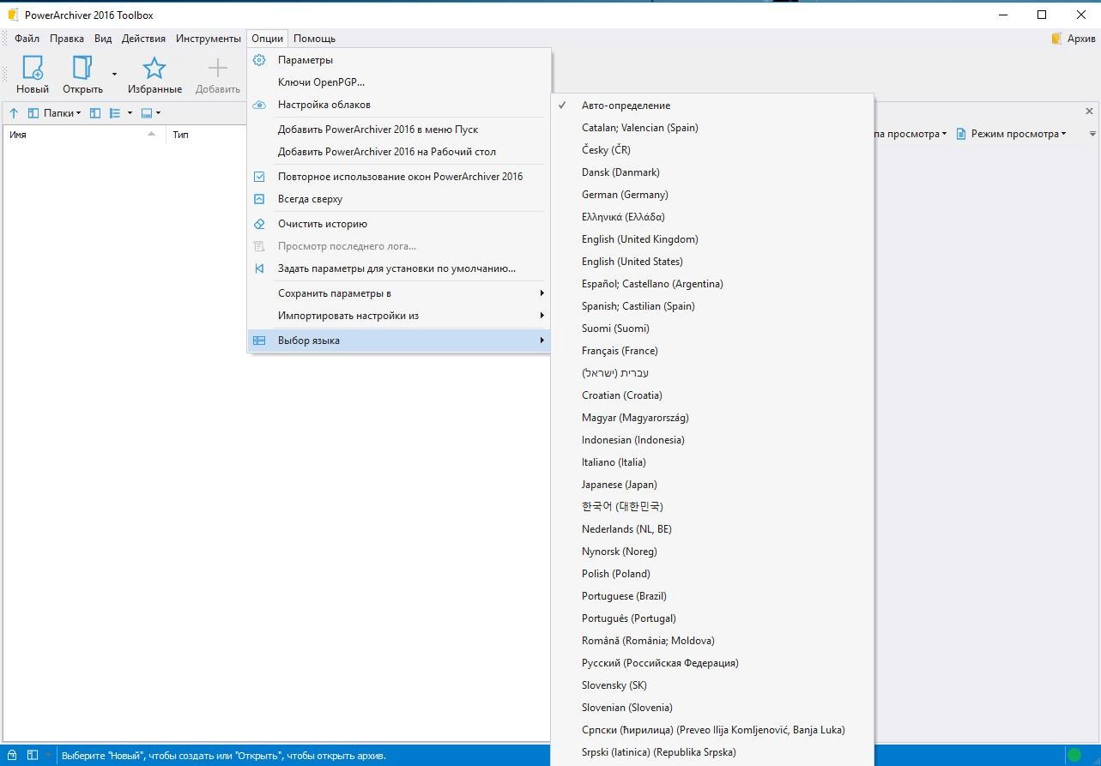Viewport: 1101px width, 766px height.
Task: Choose Ключи OpenPGP... menu entry
Action: 399,82
